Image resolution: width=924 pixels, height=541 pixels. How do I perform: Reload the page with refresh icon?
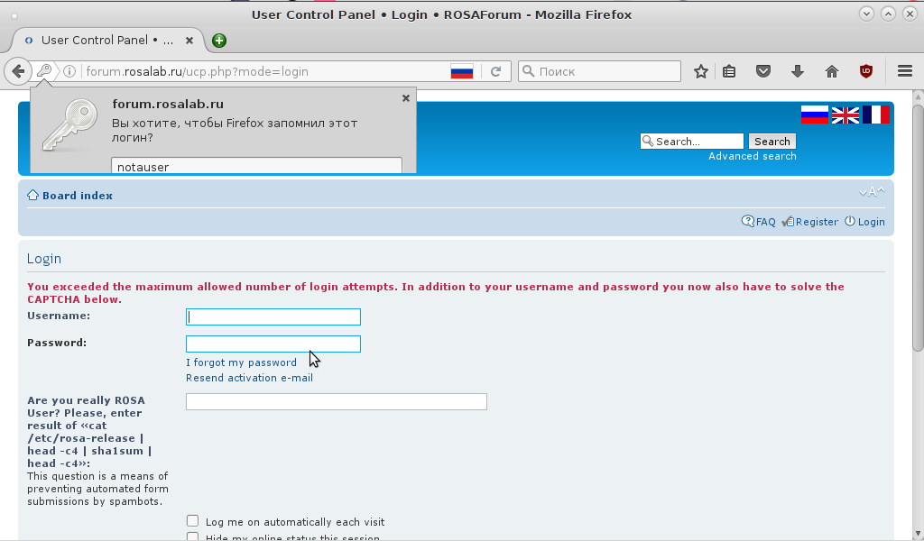coord(496,72)
